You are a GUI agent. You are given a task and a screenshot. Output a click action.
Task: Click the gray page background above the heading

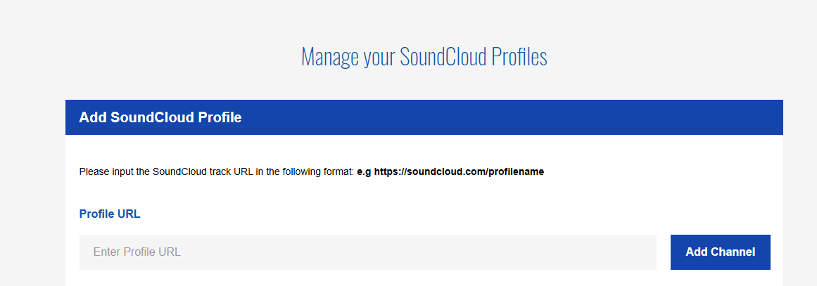point(422,18)
